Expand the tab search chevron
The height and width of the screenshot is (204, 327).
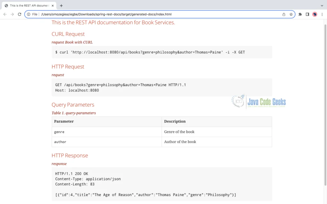(322, 6)
